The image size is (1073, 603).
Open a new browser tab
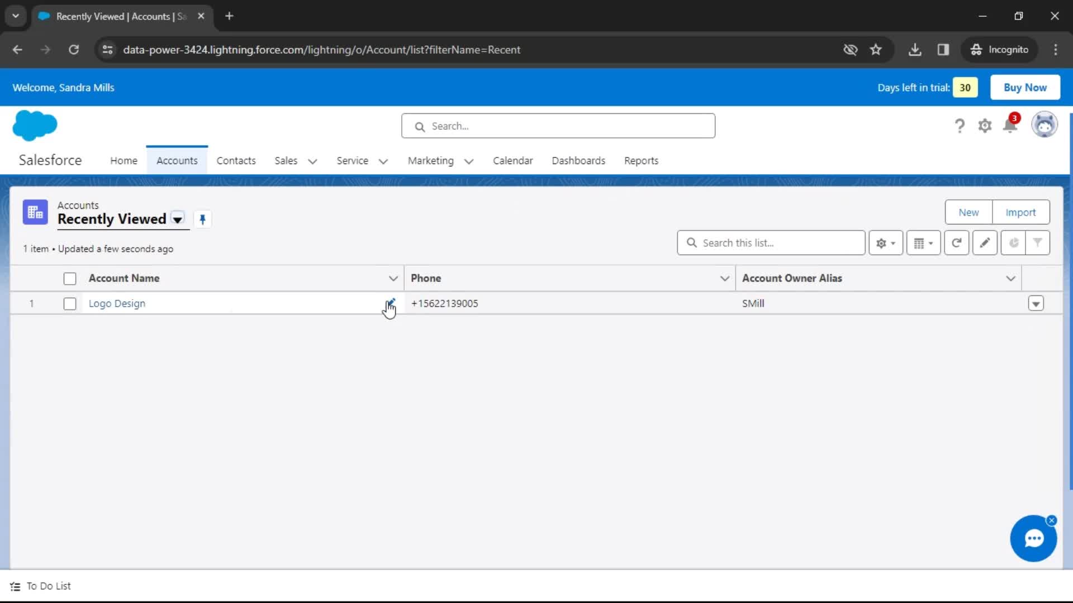pyautogui.click(x=229, y=16)
